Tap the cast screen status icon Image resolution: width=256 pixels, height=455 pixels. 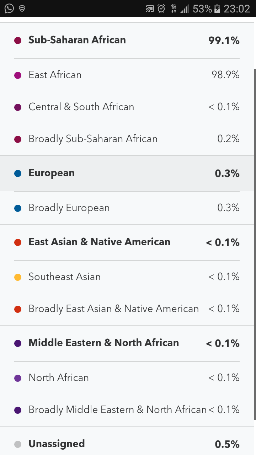[150, 9]
